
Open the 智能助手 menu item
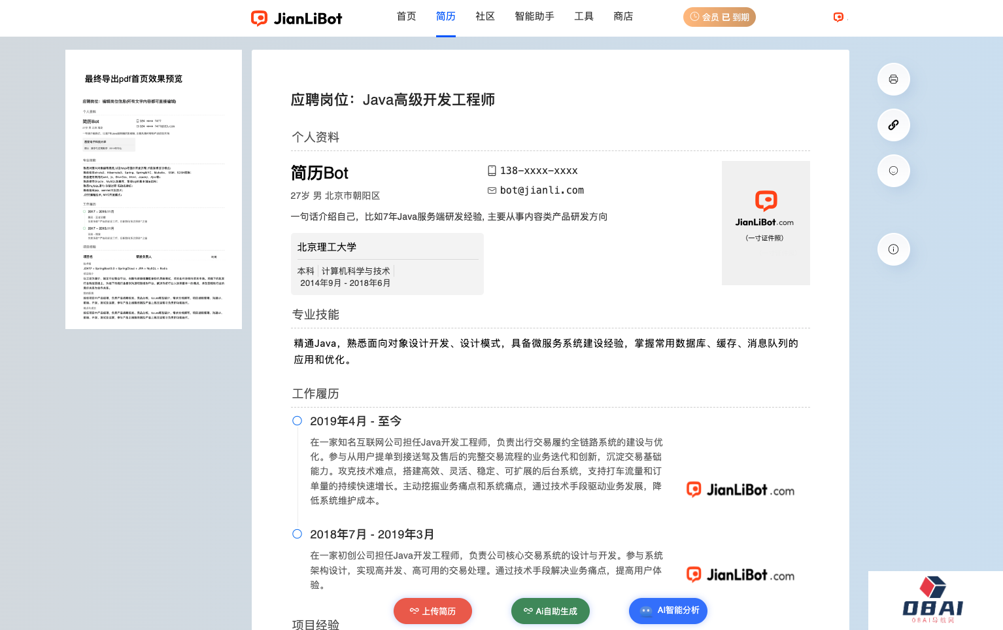pyautogui.click(x=534, y=16)
